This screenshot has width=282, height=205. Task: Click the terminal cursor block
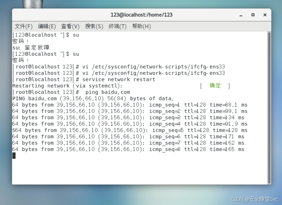point(14,156)
